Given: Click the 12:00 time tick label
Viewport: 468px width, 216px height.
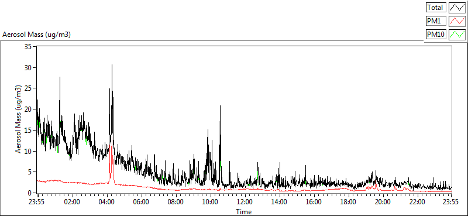Looking at the screenshot, I should point(245,202).
